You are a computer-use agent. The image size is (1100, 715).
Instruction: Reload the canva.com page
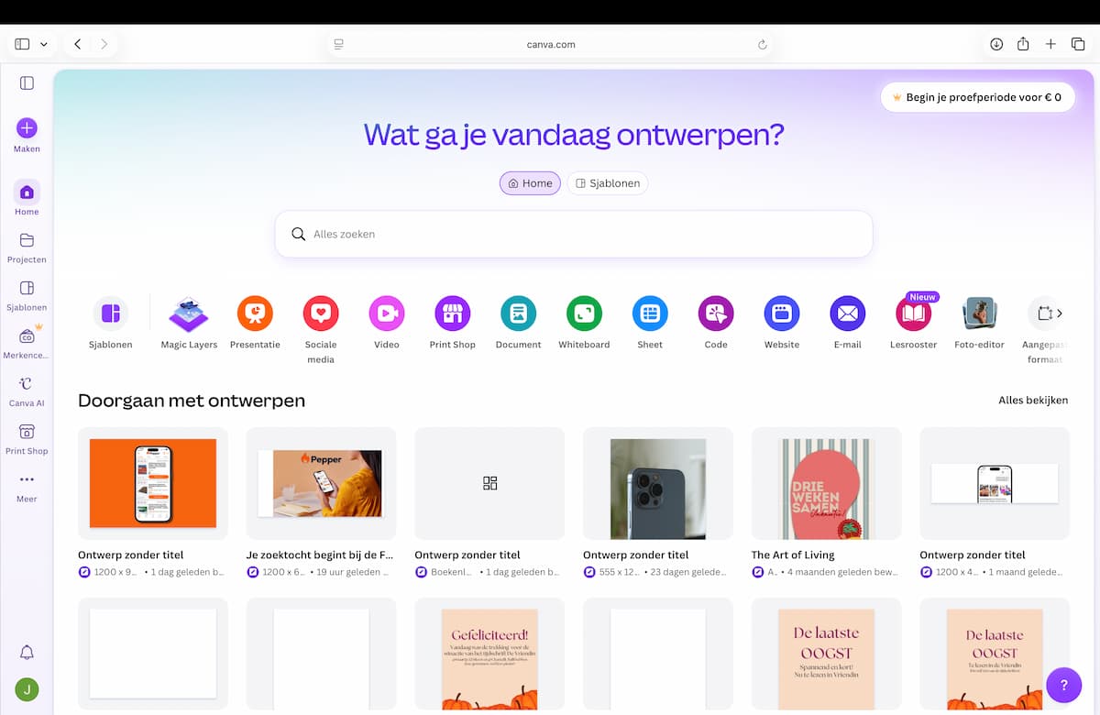(x=762, y=44)
